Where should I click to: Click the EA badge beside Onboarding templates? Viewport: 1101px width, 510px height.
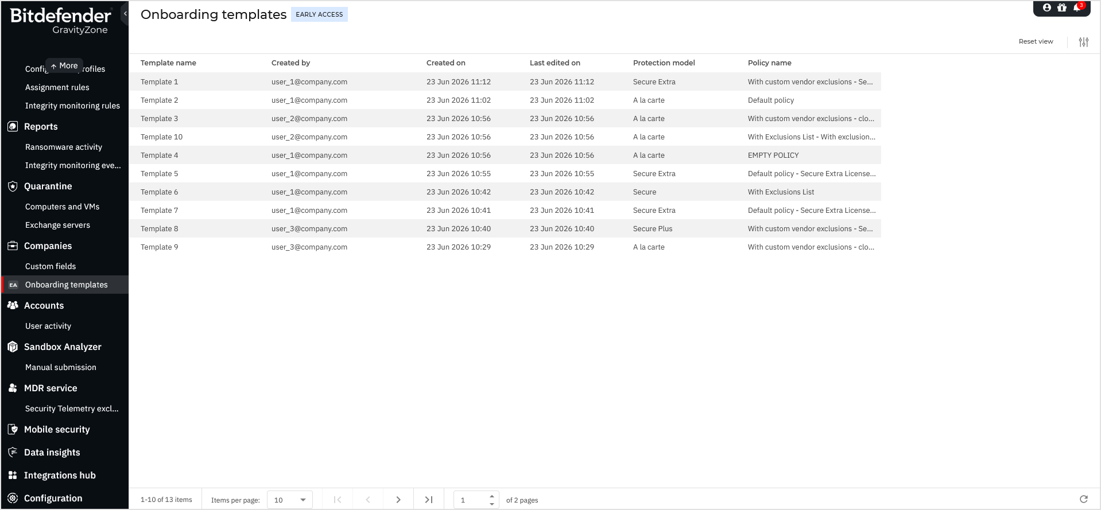13,285
